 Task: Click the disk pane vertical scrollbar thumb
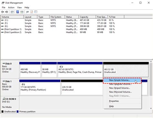coord(151,79)
